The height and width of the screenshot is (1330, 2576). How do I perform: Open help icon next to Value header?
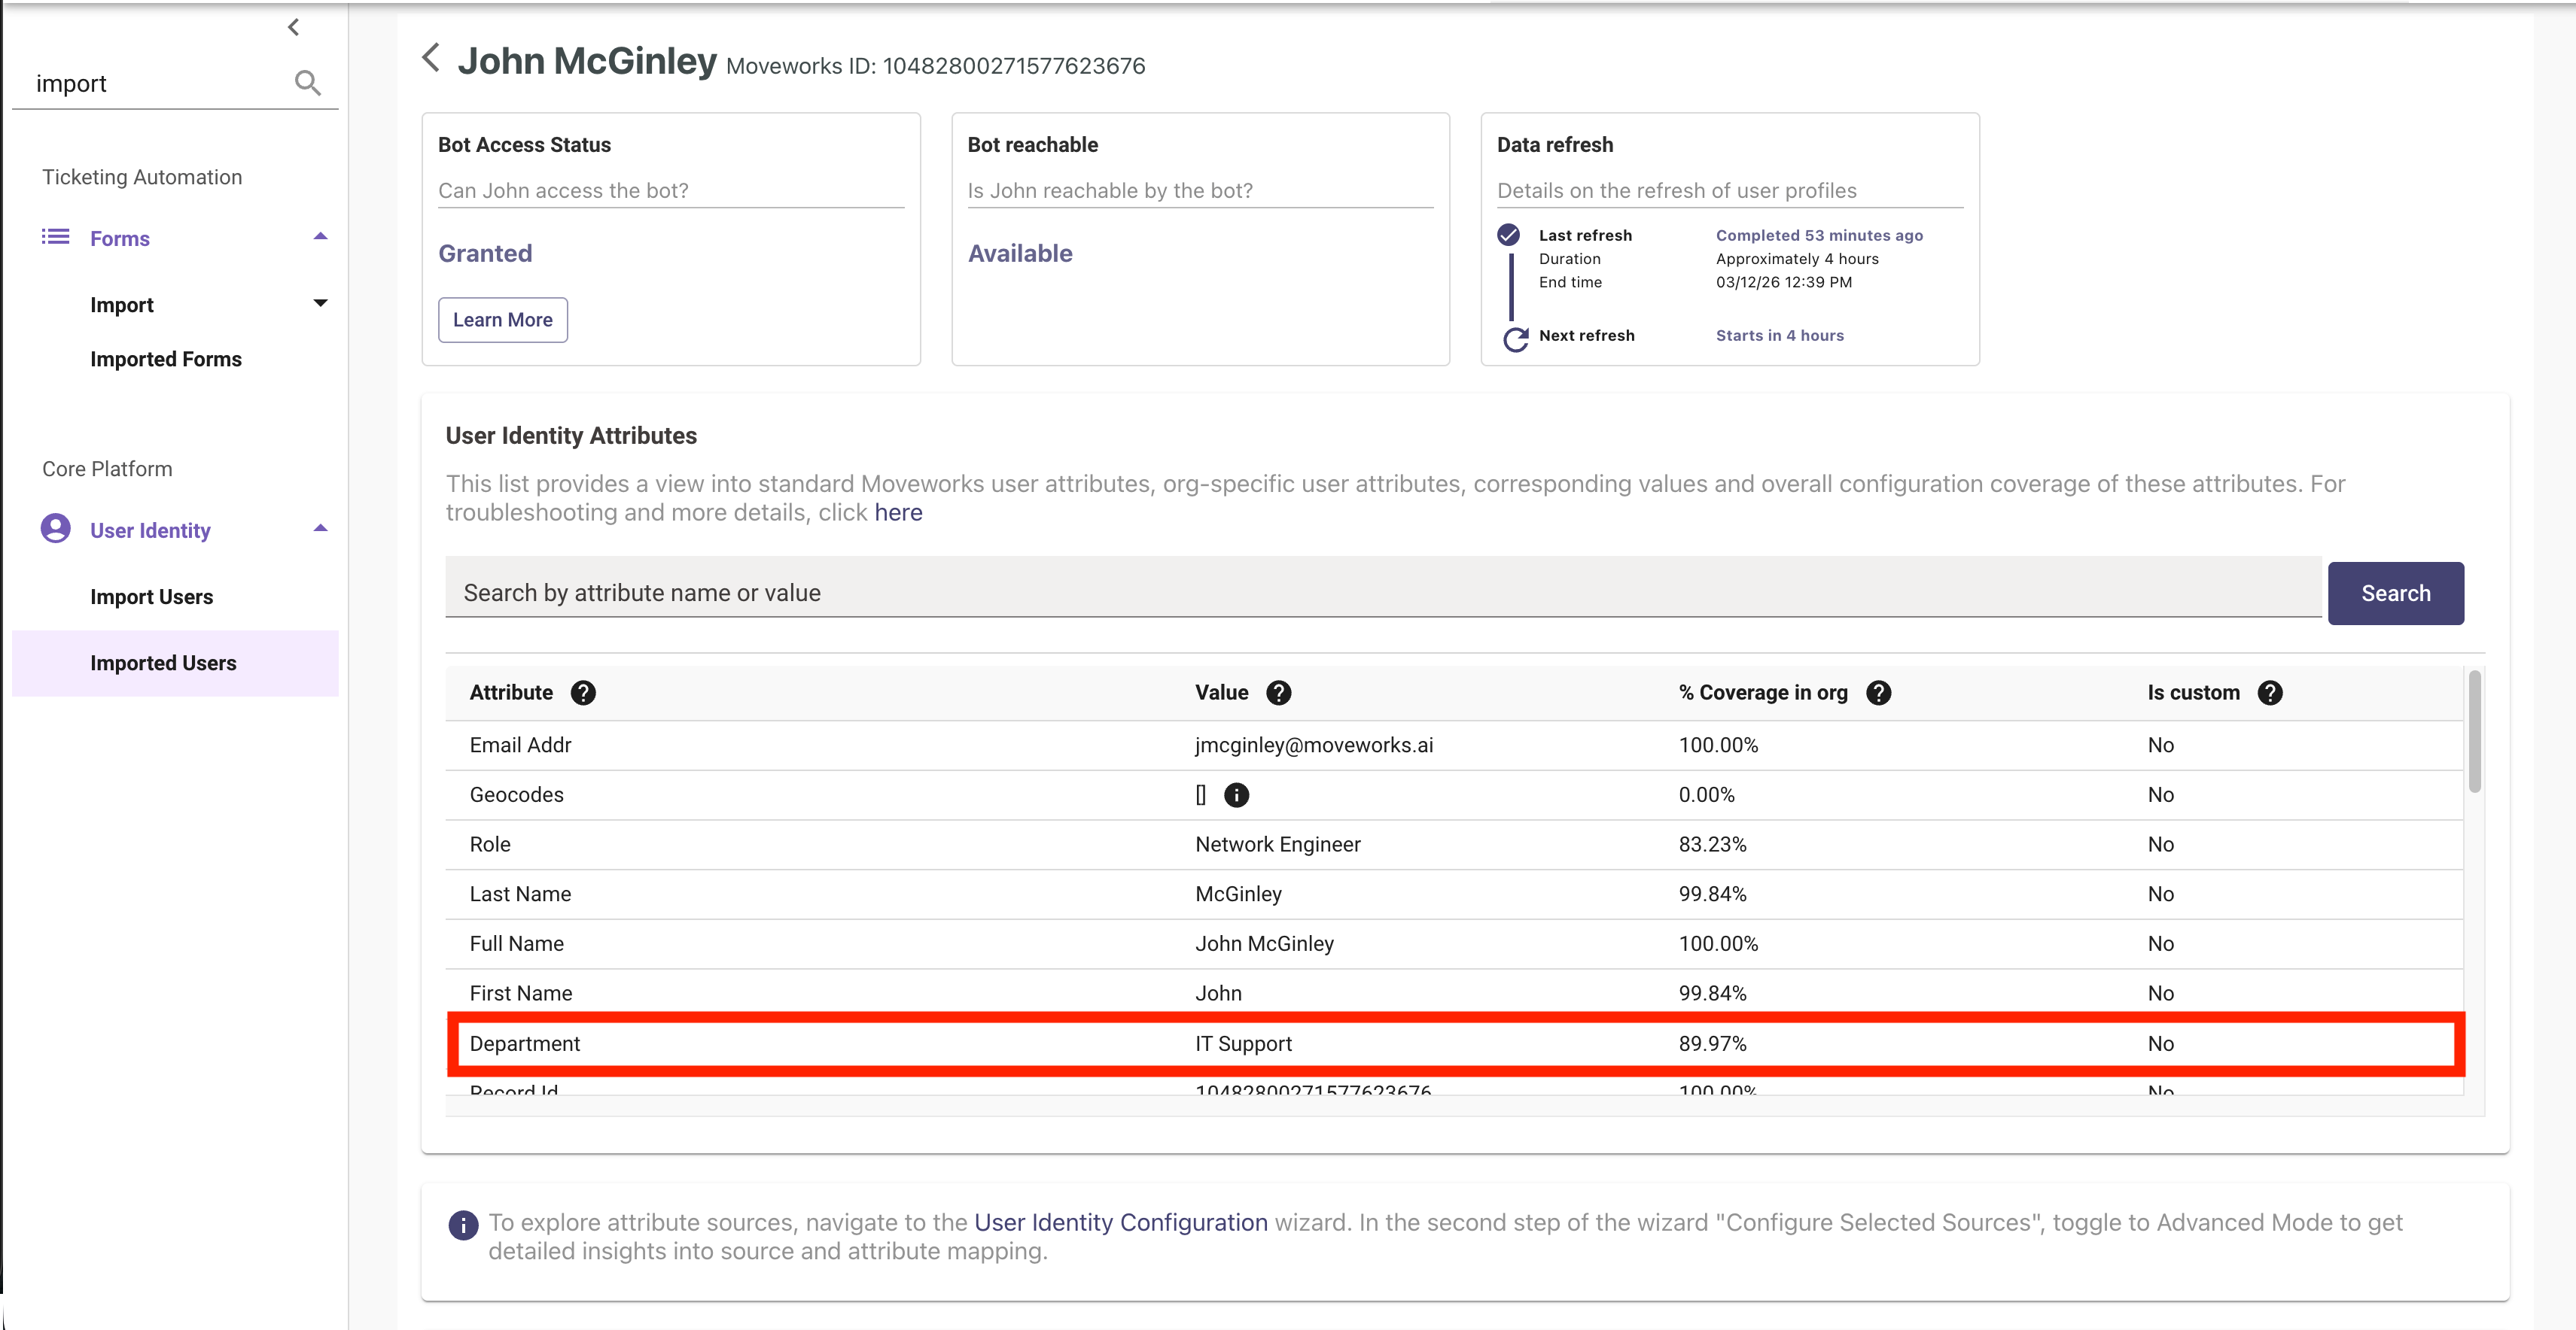[x=1278, y=693]
